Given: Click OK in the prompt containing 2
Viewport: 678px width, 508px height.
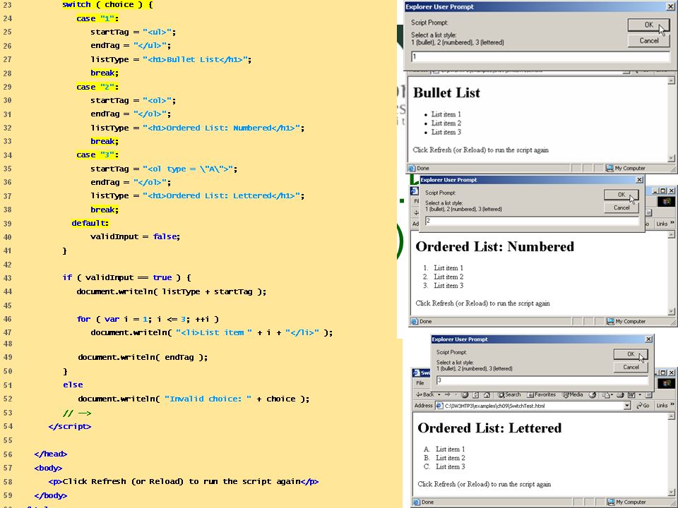Looking at the screenshot, I should (621, 195).
